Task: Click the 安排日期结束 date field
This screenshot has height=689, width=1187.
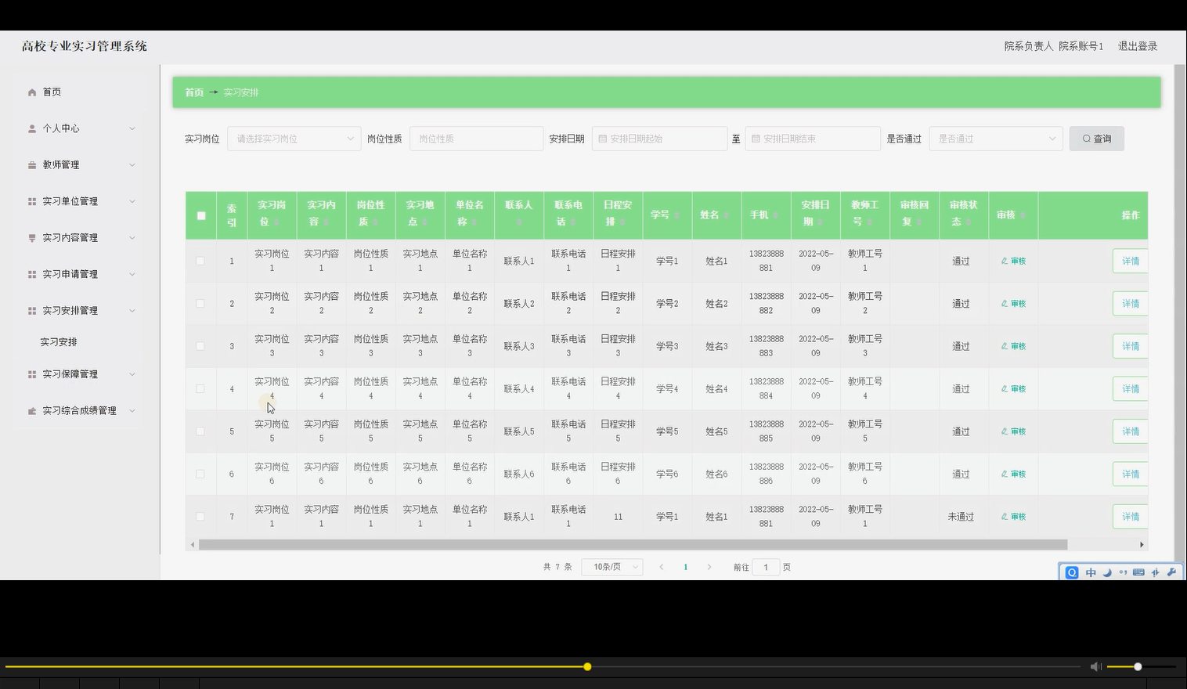Action: pyautogui.click(x=813, y=139)
